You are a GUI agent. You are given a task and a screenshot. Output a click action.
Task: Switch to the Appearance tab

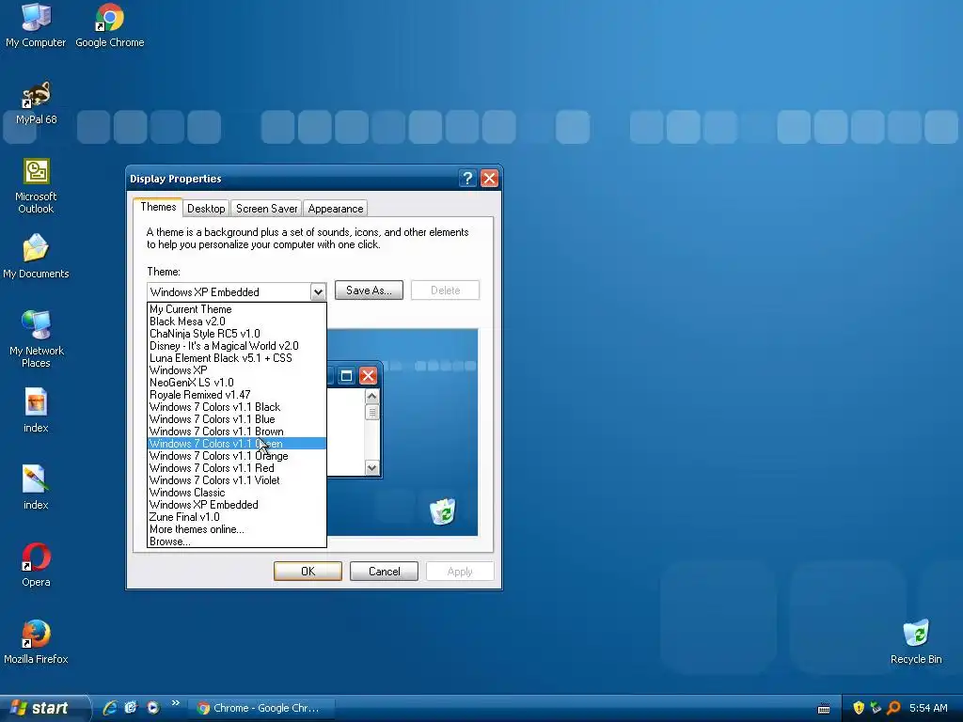336,209
